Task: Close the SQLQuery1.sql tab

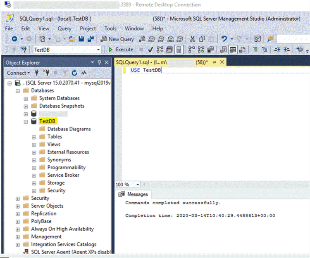Action: (222, 62)
